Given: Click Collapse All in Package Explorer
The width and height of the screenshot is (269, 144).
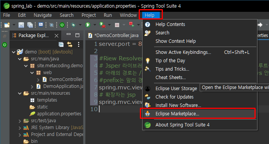Looking at the screenshot, I should click(x=61, y=44).
